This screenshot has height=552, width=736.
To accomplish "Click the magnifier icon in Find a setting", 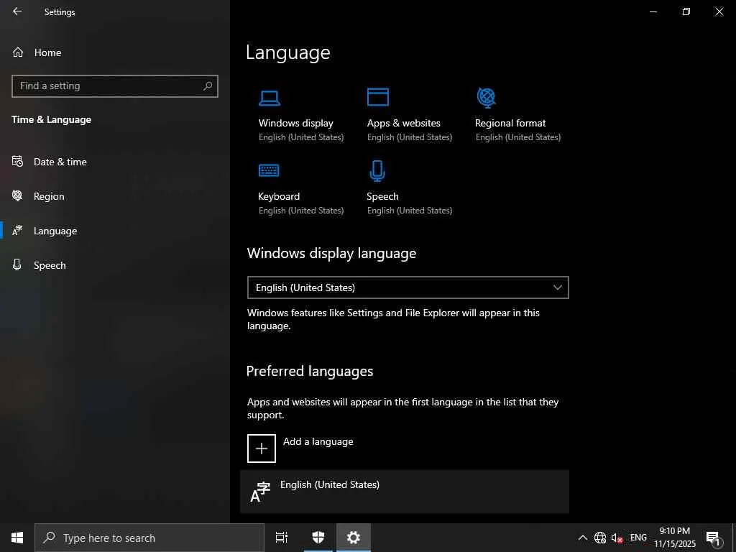I will tap(208, 86).
